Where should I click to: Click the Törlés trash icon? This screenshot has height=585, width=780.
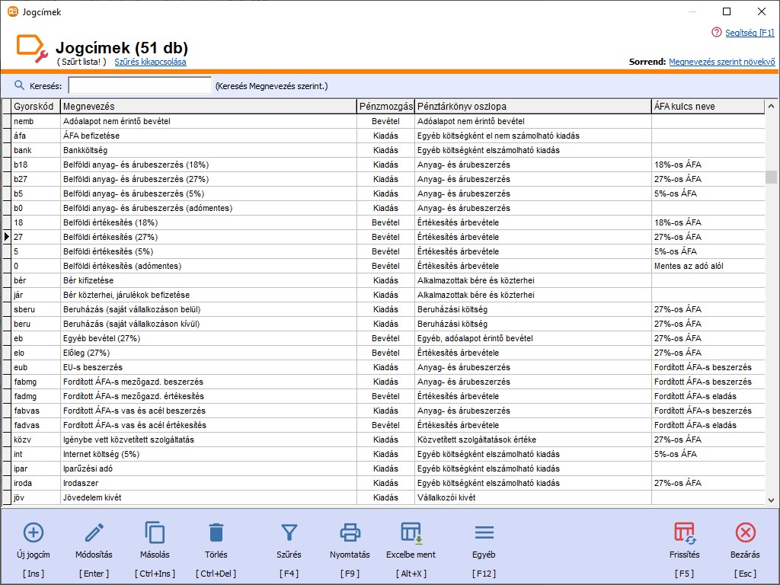[216, 532]
